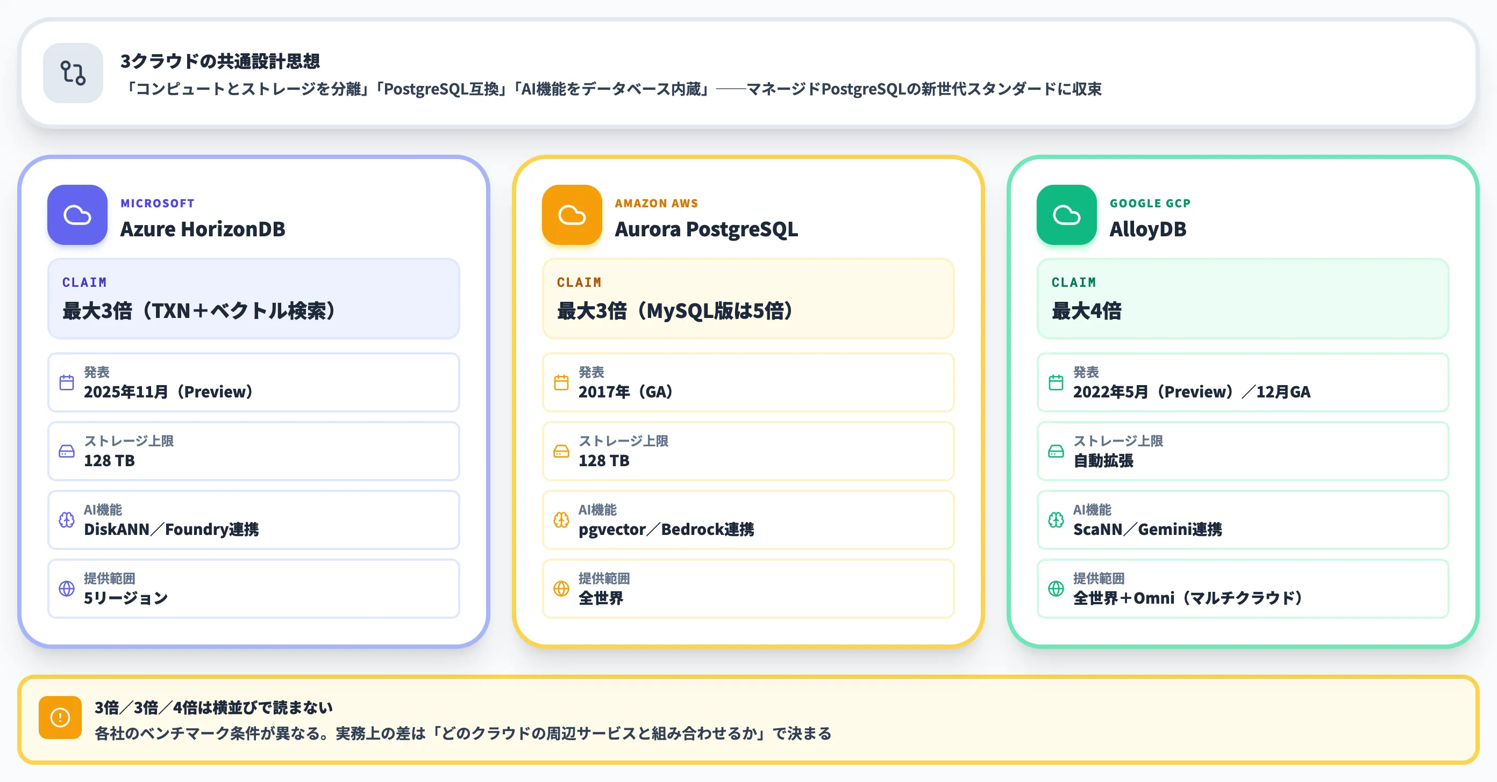The image size is (1497, 782).
Task: Click the value 全世界＋Omni（マルチクラウド）
Action: point(1188,598)
